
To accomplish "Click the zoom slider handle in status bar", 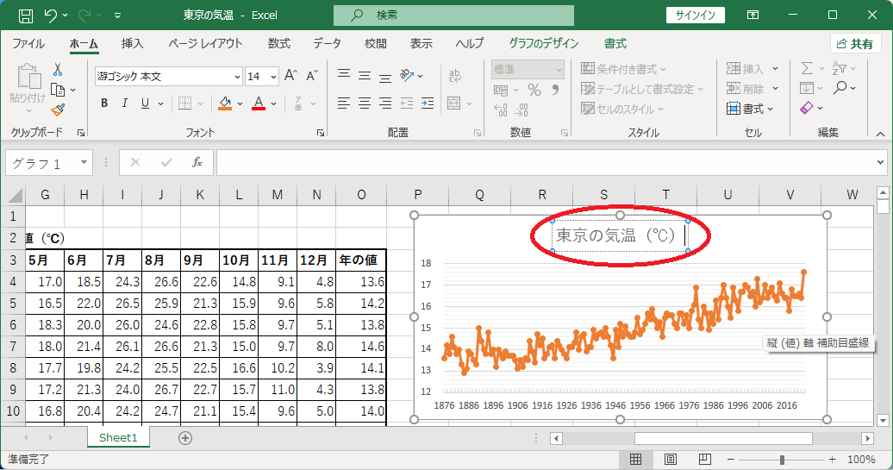I will click(x=782, y=459).
